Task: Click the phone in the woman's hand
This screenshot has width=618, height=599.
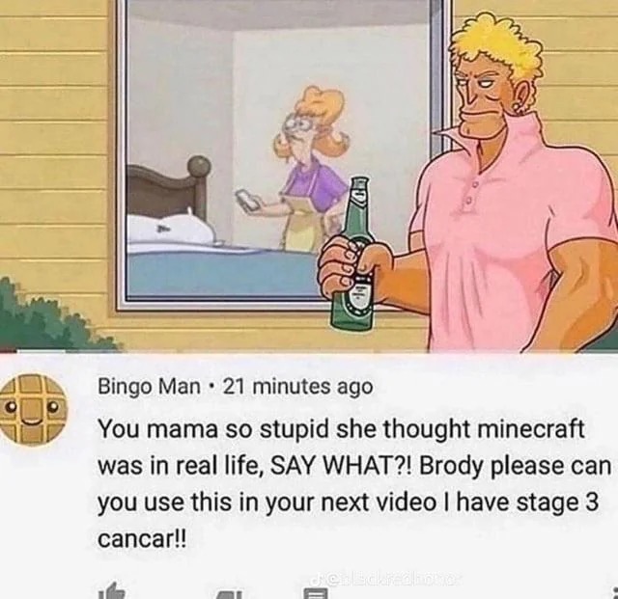Action: [x=248, y=200]
